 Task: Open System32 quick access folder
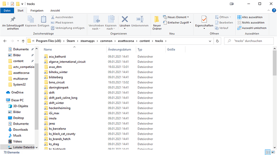pos(19,84)
